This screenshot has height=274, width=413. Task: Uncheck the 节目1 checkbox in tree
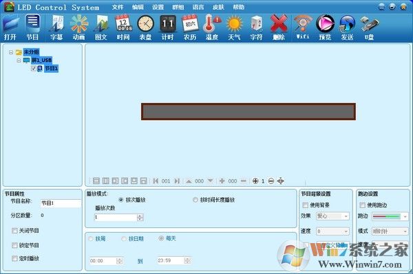[x=34, y=69]
